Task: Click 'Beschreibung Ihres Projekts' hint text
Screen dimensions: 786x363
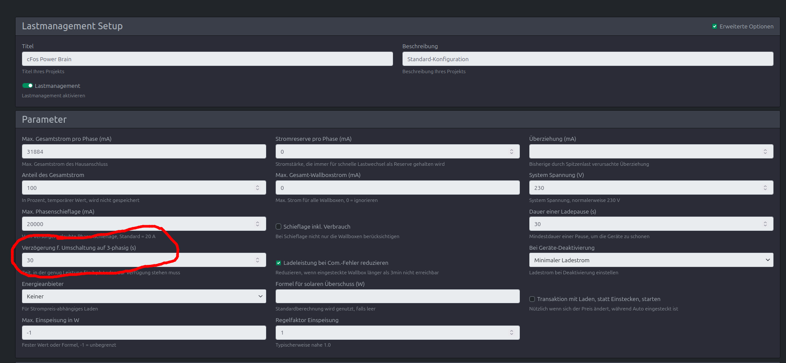Action: click(x=434, y=71)
